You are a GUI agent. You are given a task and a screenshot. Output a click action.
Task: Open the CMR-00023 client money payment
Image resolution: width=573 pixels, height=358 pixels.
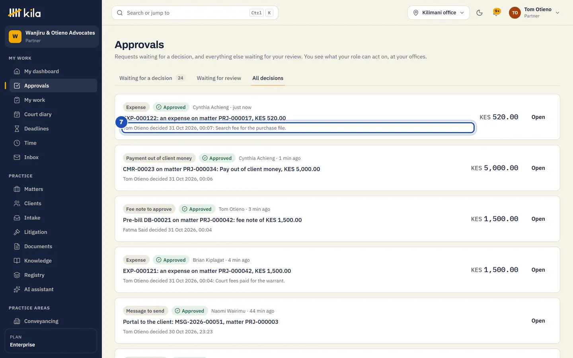(538, 168)
